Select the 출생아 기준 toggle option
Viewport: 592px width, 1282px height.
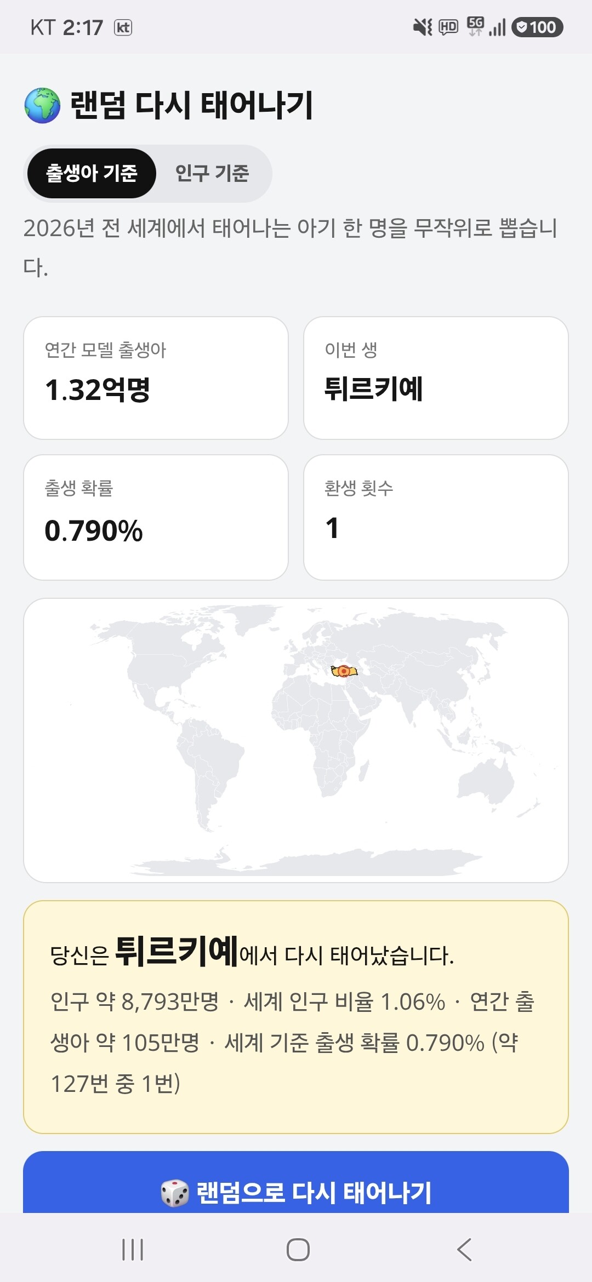[x=92, y=173]
